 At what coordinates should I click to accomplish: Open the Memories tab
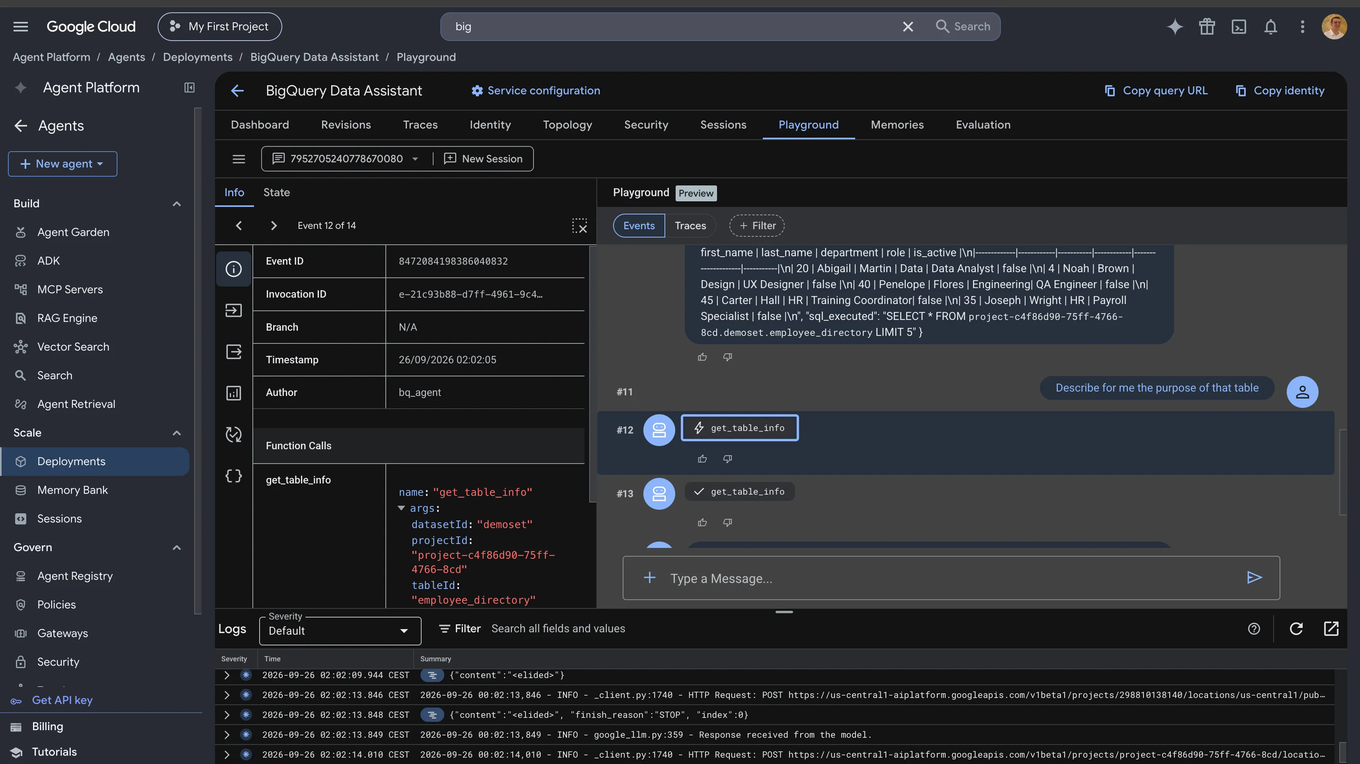tap(897, 125)
